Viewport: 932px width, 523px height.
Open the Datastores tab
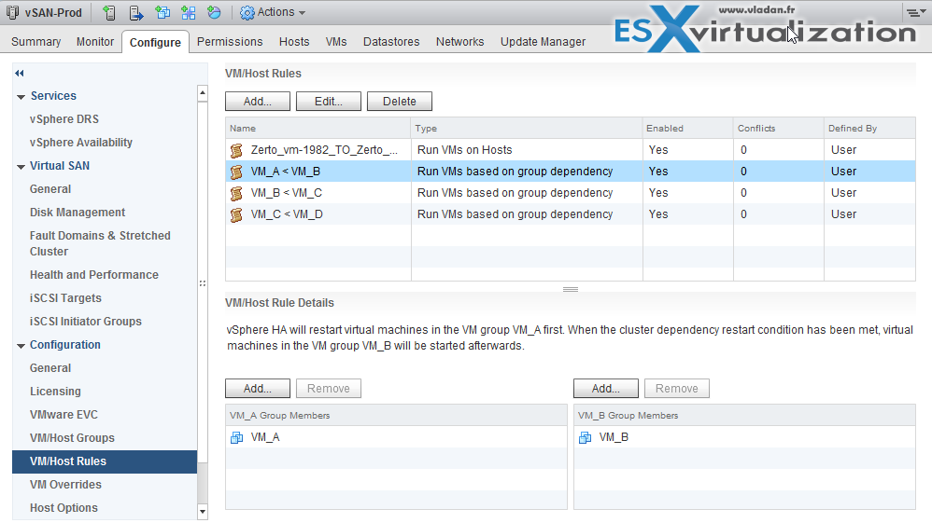tap(391, 42)
